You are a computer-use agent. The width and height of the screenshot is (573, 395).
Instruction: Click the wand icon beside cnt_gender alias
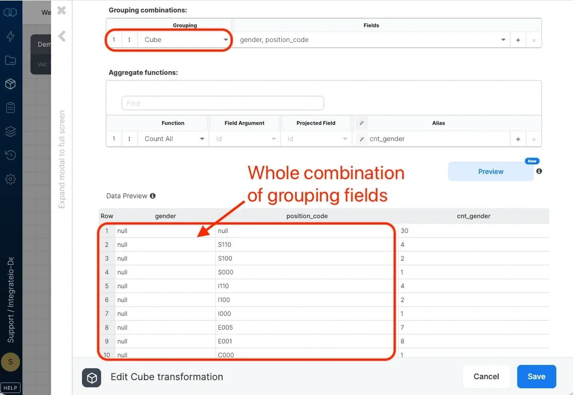(361, 138)
